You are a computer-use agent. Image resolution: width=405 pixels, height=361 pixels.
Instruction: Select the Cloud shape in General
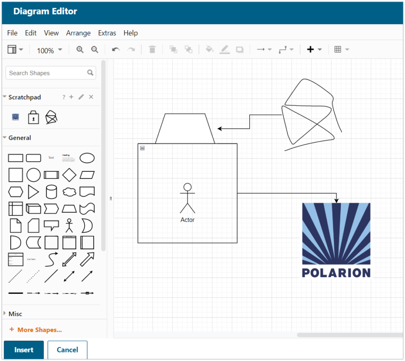coord(69,191)
